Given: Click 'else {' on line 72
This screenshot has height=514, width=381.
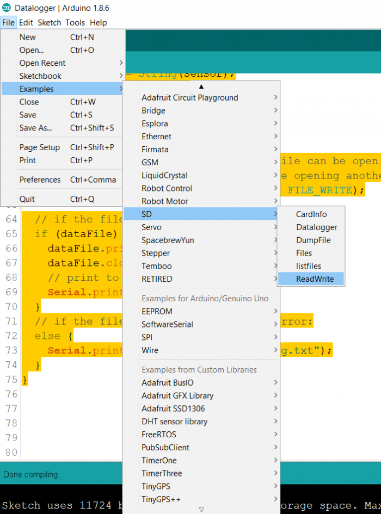Looking at the screenshot, I should tap(54, 336).
